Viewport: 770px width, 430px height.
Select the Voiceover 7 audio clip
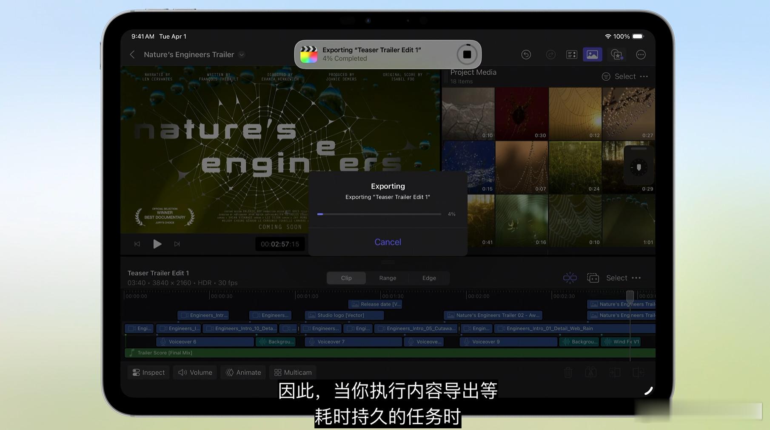(x=353, y=342)
